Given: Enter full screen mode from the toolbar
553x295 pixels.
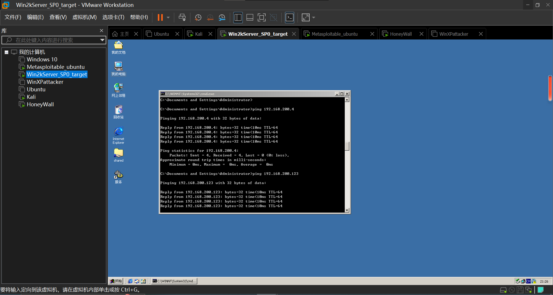Looking at the screenshot, I should click(262, 18).
